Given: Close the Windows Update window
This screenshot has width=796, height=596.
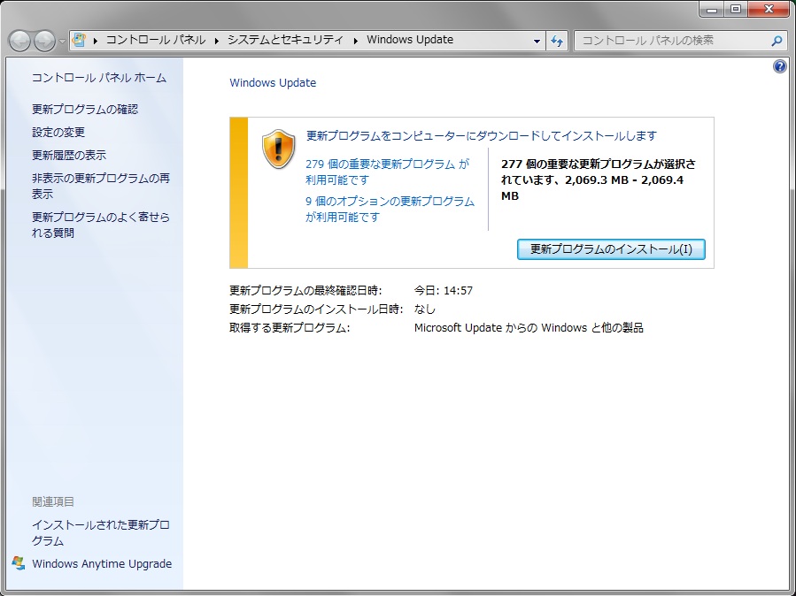Looking at the screenshot, I should 769,9.
